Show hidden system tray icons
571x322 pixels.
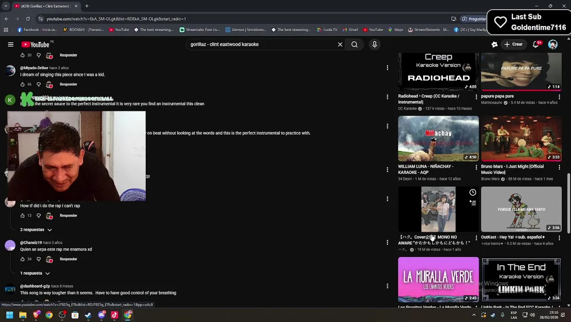coord(474,315)
